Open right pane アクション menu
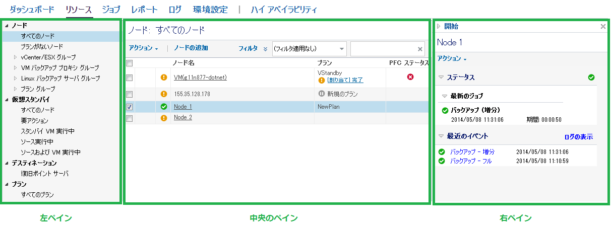This screenshot has width=611, height=228. (452, 59)
